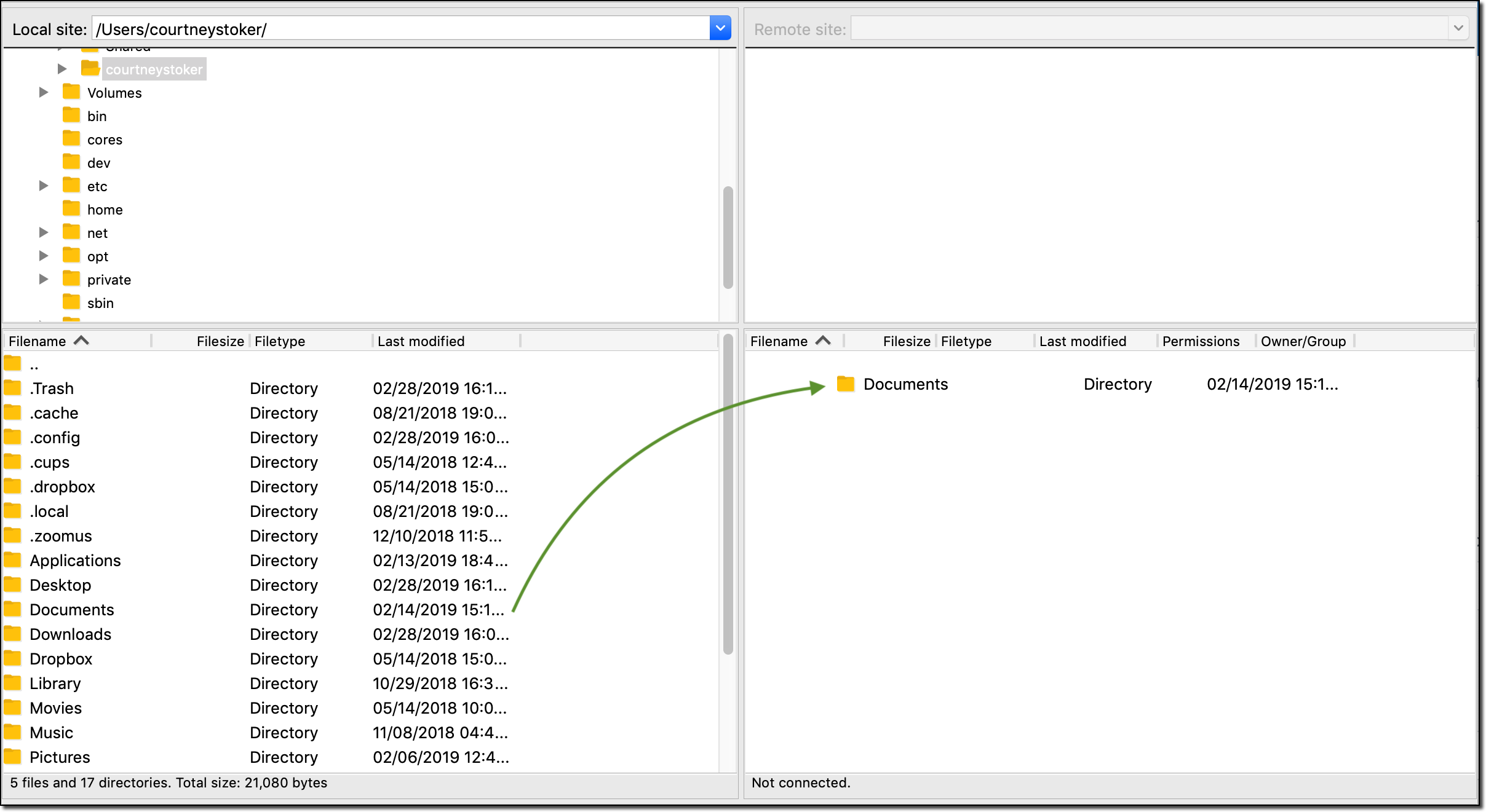Click the local file list scrollbar
This screenshot has height=812, width=1486.
(728, 494)
